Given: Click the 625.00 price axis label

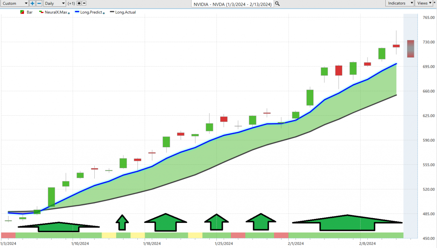Looking at the screenshot, I should [428, 115].
